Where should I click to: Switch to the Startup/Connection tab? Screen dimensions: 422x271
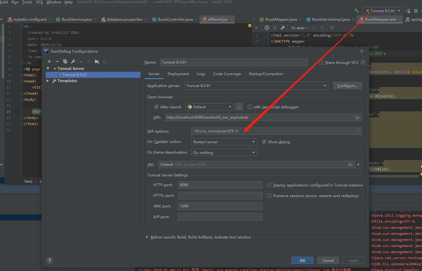(266, 74)
